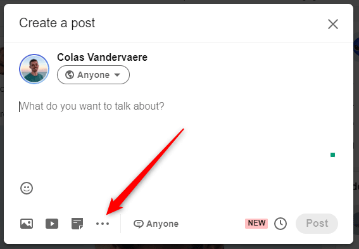Close the Create a post dialog
The height and width of the screenshot is (249, 359).
click(333, 24)
